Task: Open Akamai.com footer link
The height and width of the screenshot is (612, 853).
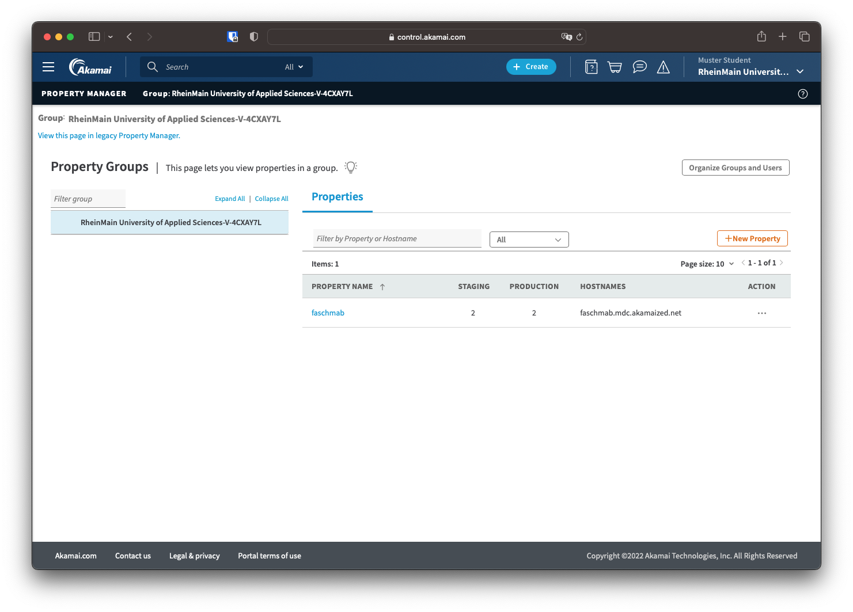Action: point(76,556)
